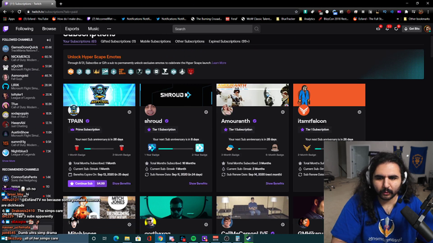This screenshot has height=243, width=433.
Task: Open TPAIN subscription settings gear
Action: click(x=129, y=112)
